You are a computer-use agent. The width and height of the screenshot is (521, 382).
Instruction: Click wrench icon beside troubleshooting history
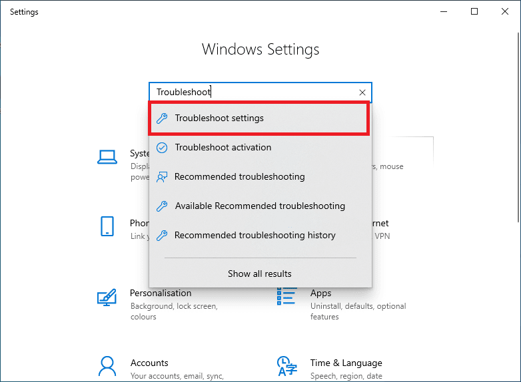point(162,236)
